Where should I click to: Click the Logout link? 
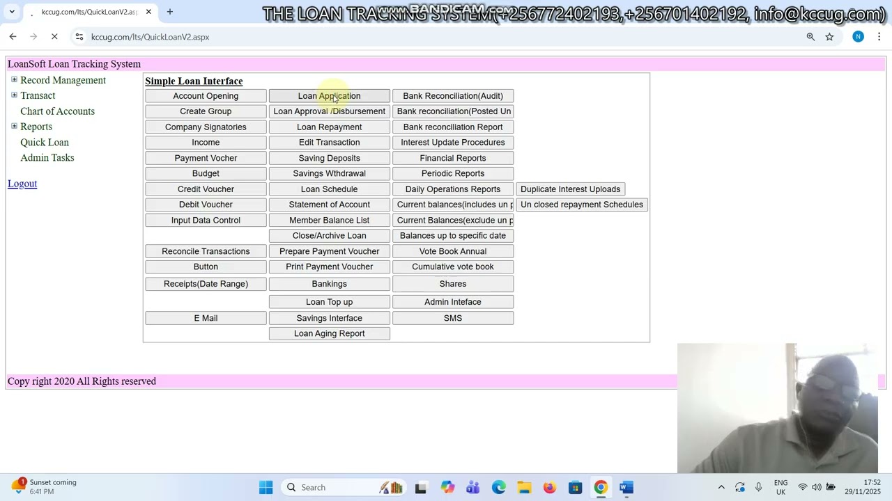click(x=22, y=184)
